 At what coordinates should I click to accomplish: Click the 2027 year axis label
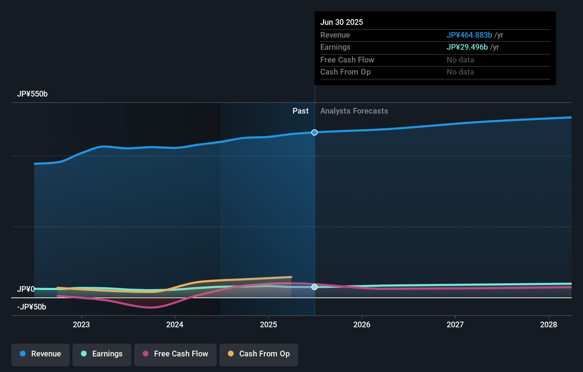pos(456,324)
